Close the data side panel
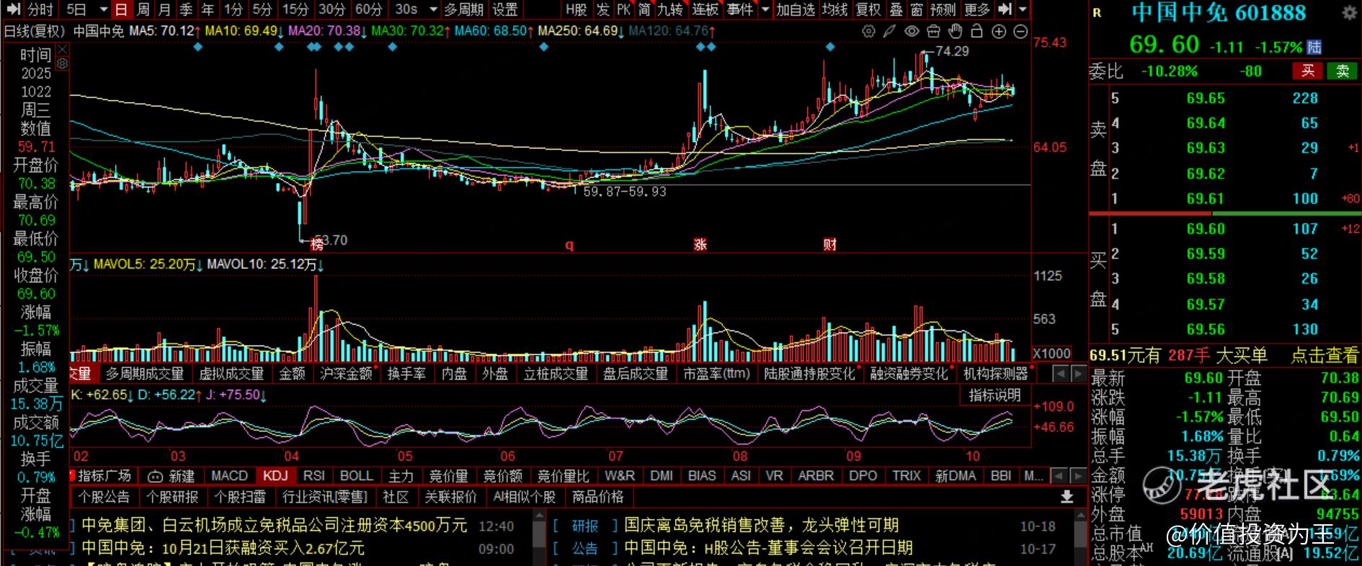 click(62, 49)
